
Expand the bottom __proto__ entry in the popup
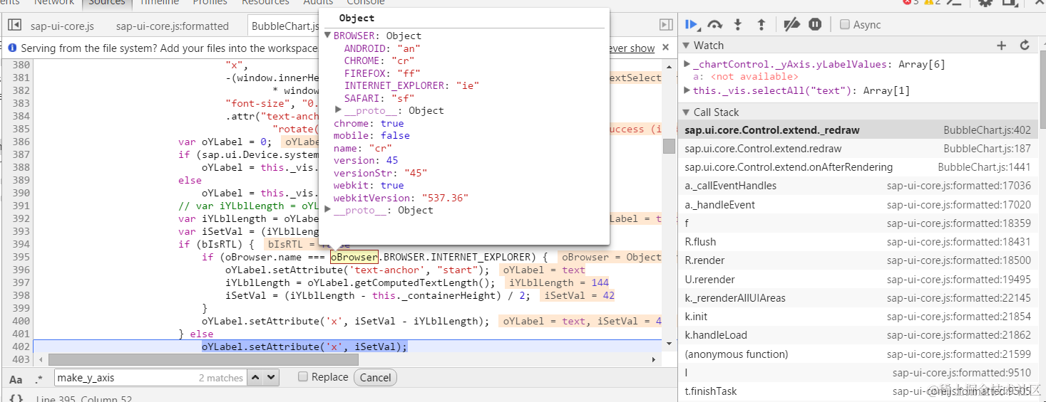[x=328, y=210]
